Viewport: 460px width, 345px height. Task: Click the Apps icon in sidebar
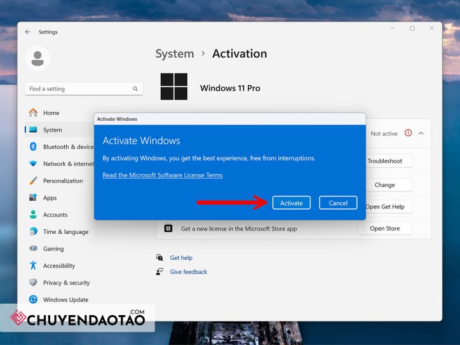(x=33, y=197)
